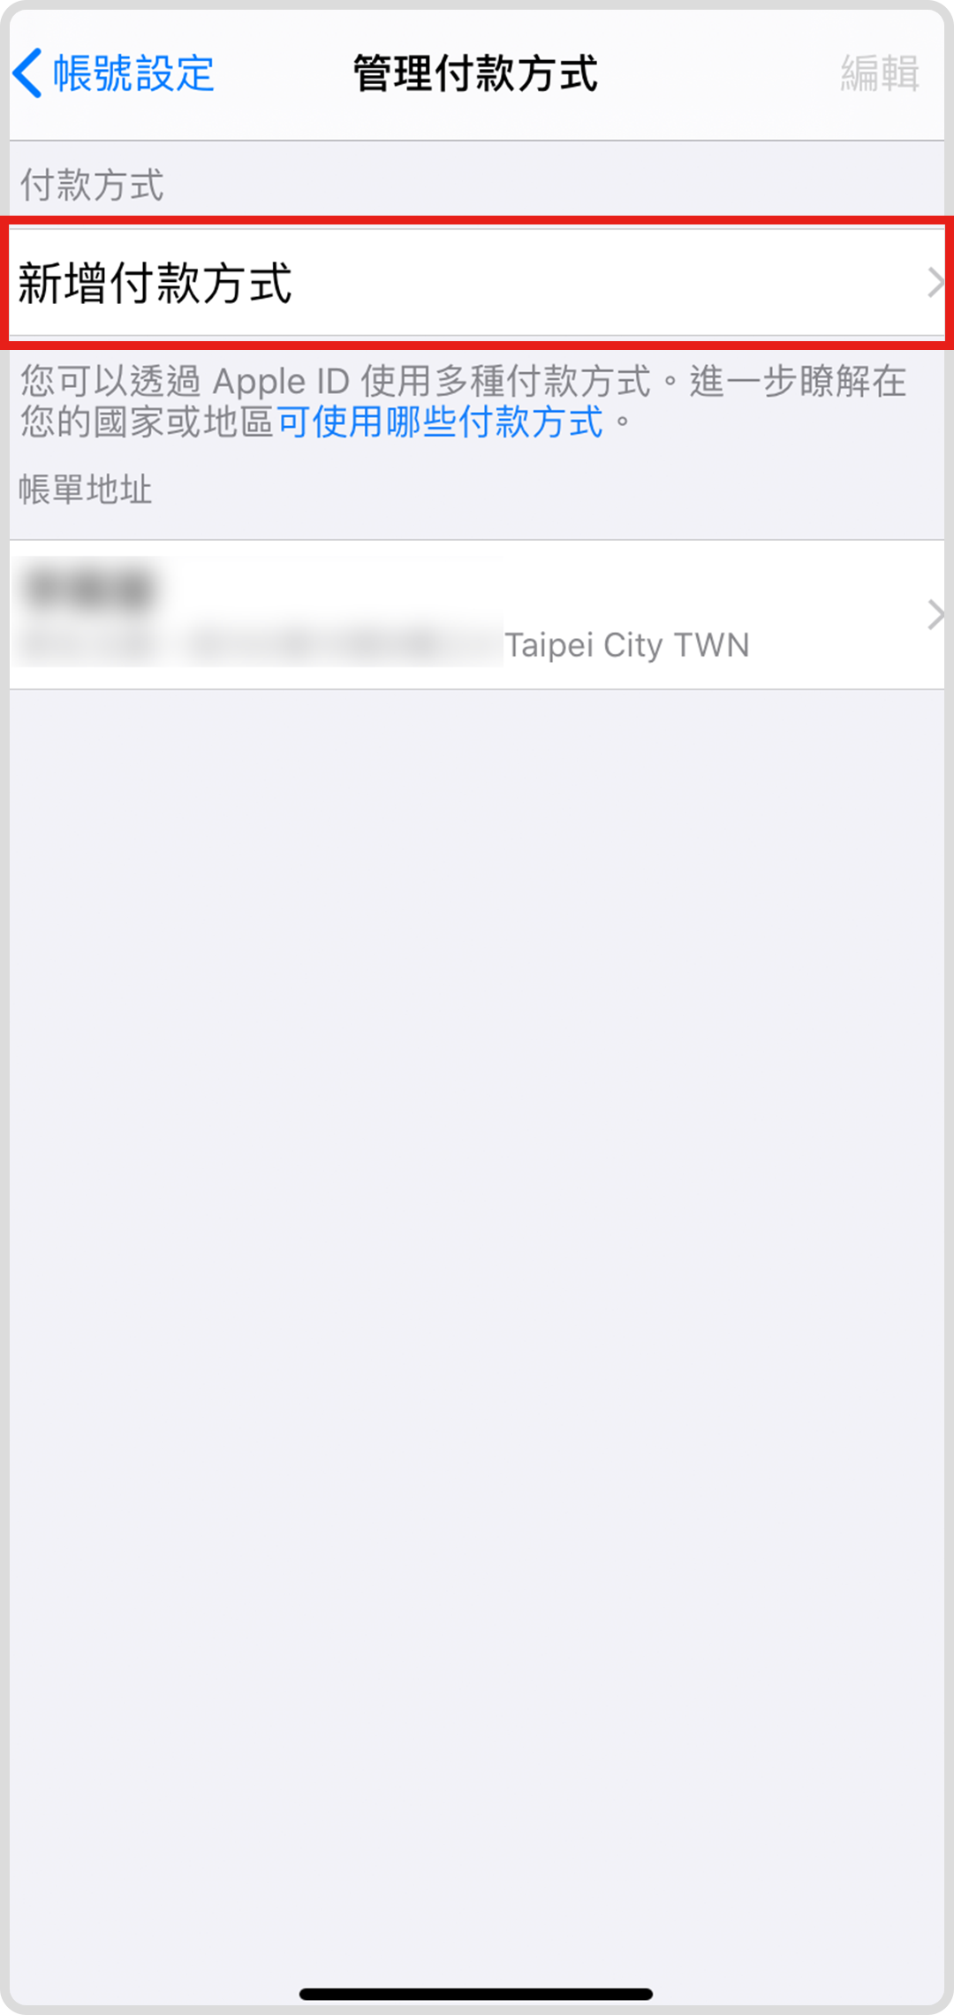Open 可使用哪些付款方式 link

tap(441, 422)
